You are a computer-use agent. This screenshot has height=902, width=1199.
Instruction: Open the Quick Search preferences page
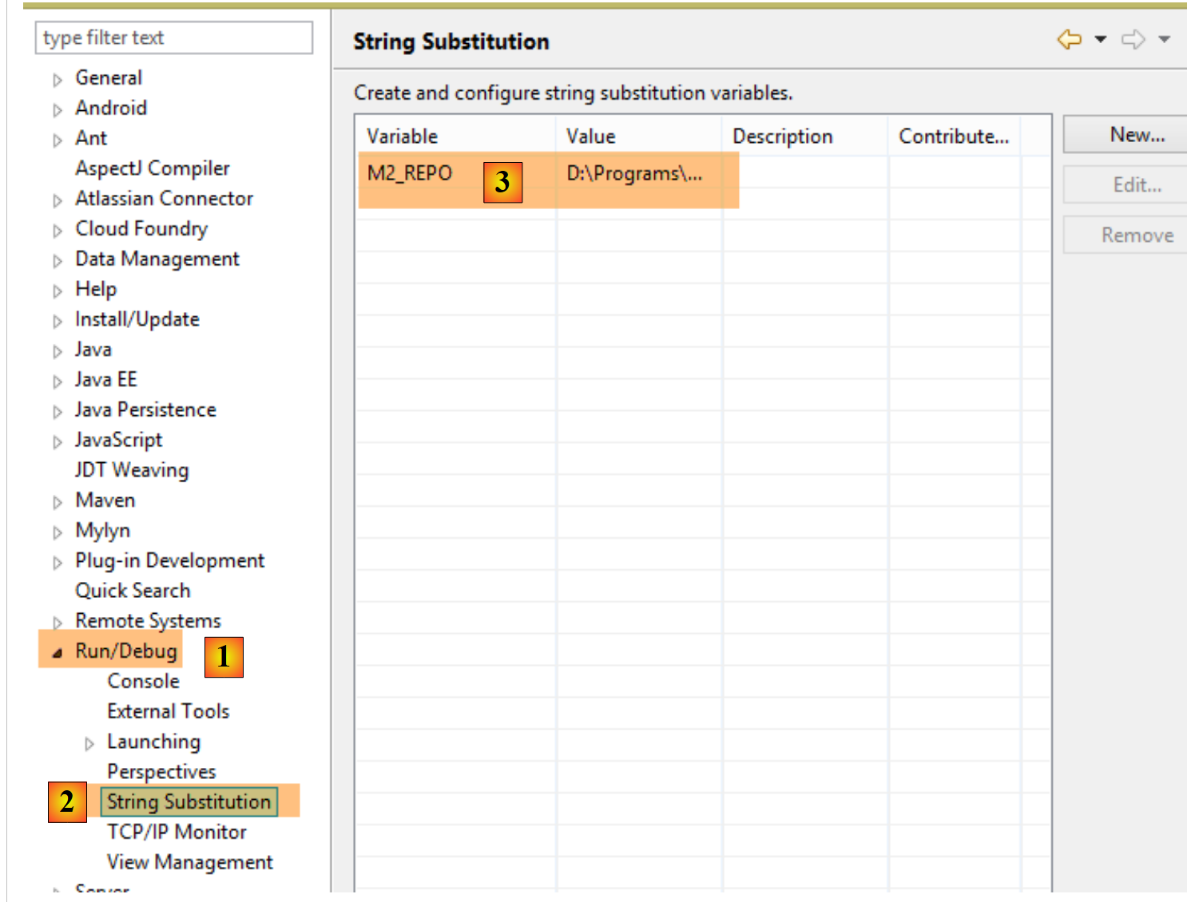(x=133, y=591)
